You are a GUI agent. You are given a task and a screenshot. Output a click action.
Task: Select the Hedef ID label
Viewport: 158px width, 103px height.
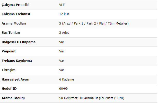[x=9, y=89]
